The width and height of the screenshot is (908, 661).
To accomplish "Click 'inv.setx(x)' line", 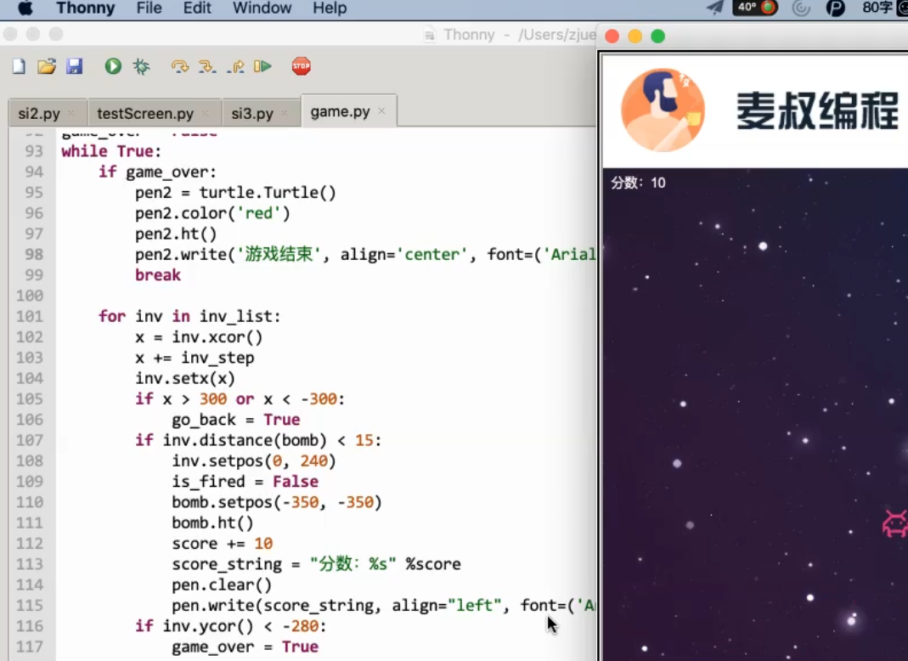I will [x=184, y=379].
